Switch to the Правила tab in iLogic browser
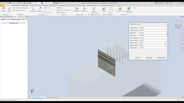This screenshot has width=184, height=103. 3,19
